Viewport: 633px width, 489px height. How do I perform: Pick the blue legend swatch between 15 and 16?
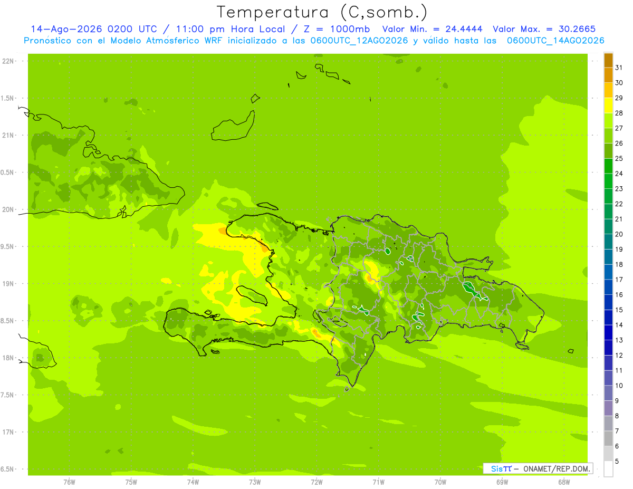pyautogui.click(x=608, y=302)
